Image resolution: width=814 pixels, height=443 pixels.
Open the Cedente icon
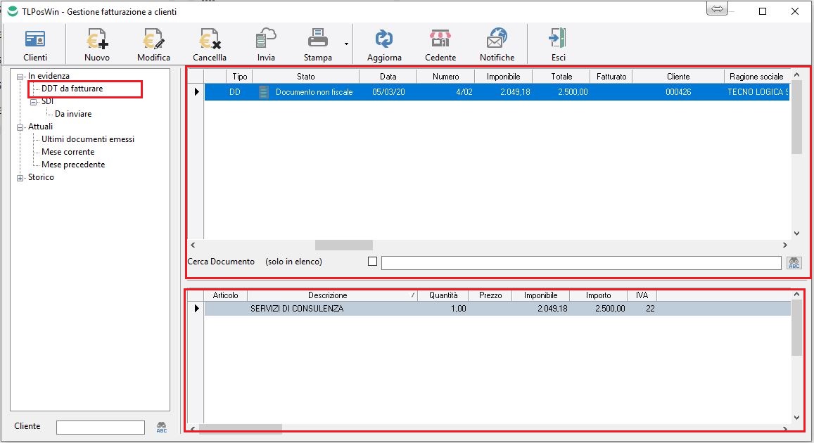click(440, 45)
